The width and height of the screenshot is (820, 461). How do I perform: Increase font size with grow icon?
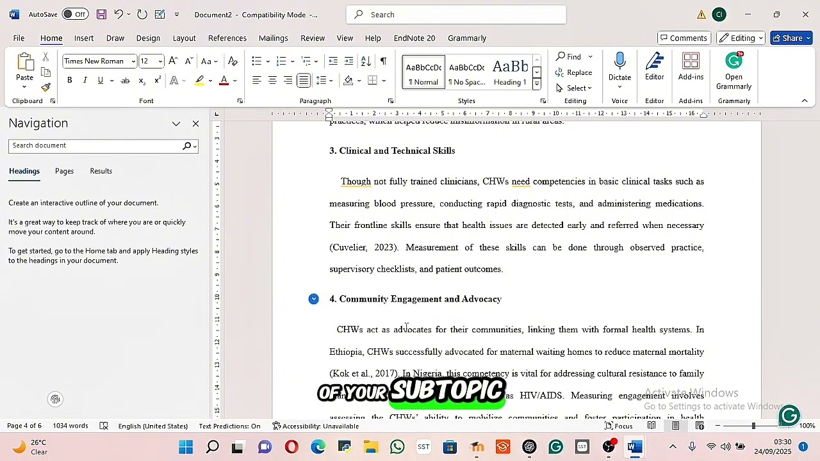point(173,61)
